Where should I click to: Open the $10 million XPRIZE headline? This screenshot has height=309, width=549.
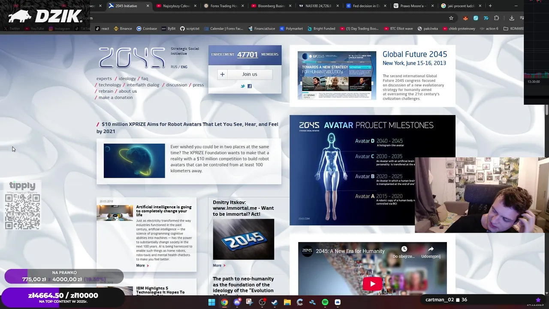pyautogui.click(x=187, y=127)
